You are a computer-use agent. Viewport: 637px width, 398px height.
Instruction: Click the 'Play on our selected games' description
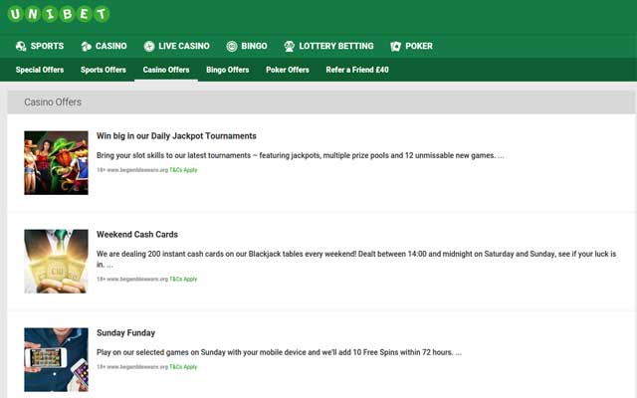point(279,352)
